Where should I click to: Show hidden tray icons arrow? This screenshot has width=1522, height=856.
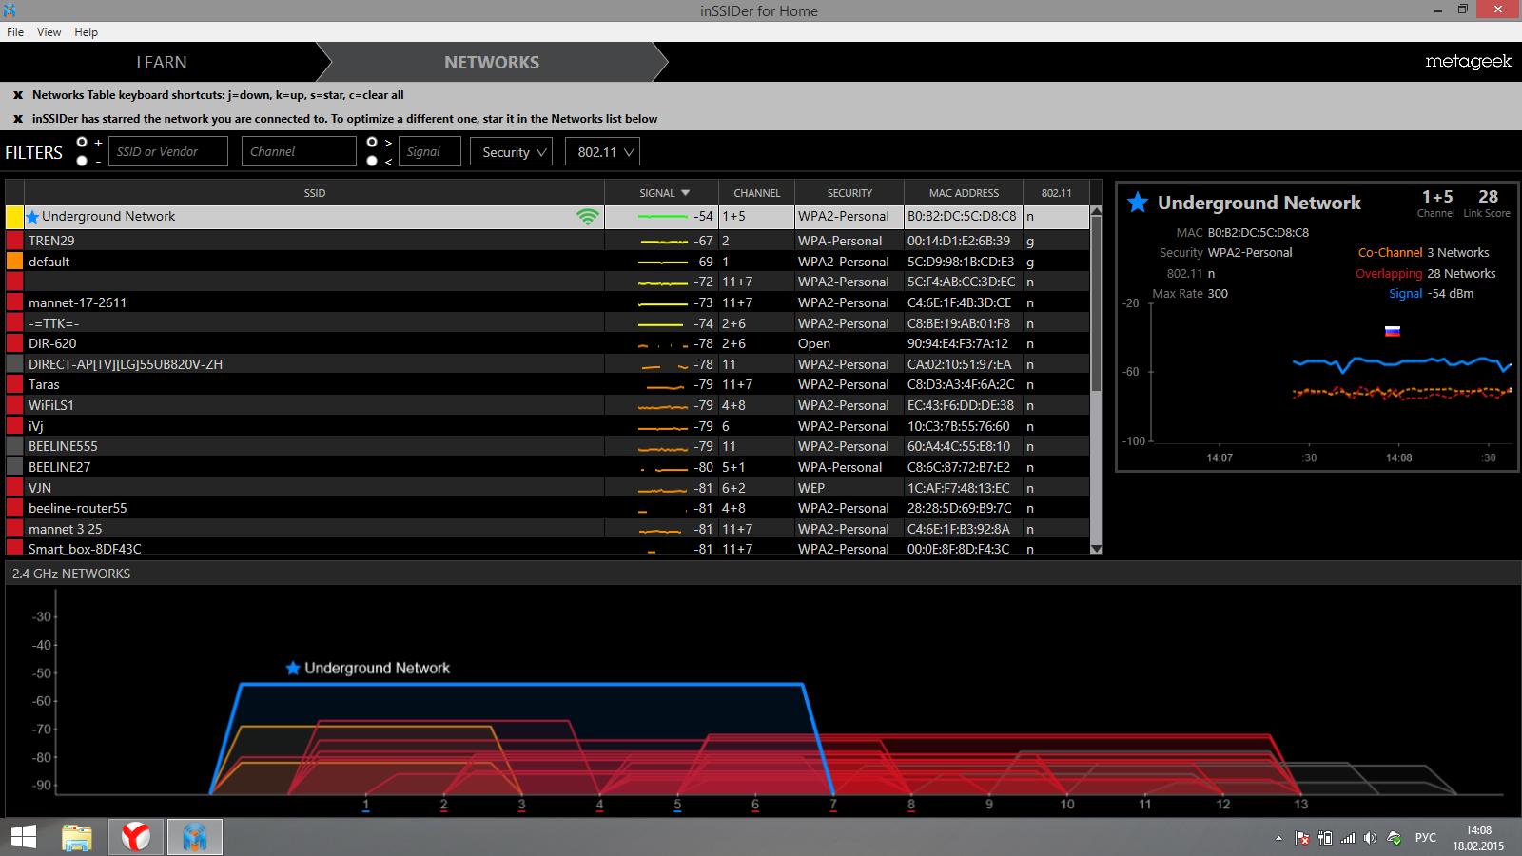point(1278,838)
